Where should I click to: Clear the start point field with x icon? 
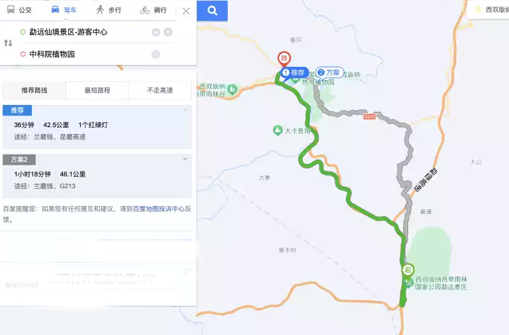[156, 32]
